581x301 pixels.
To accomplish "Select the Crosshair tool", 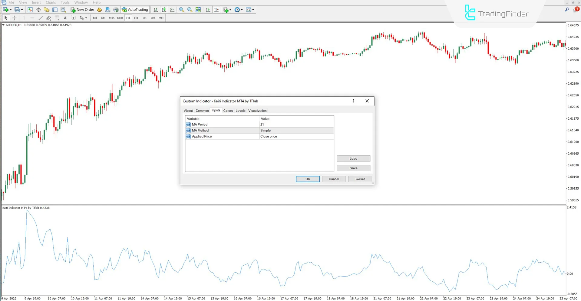I will pos(14,18).
